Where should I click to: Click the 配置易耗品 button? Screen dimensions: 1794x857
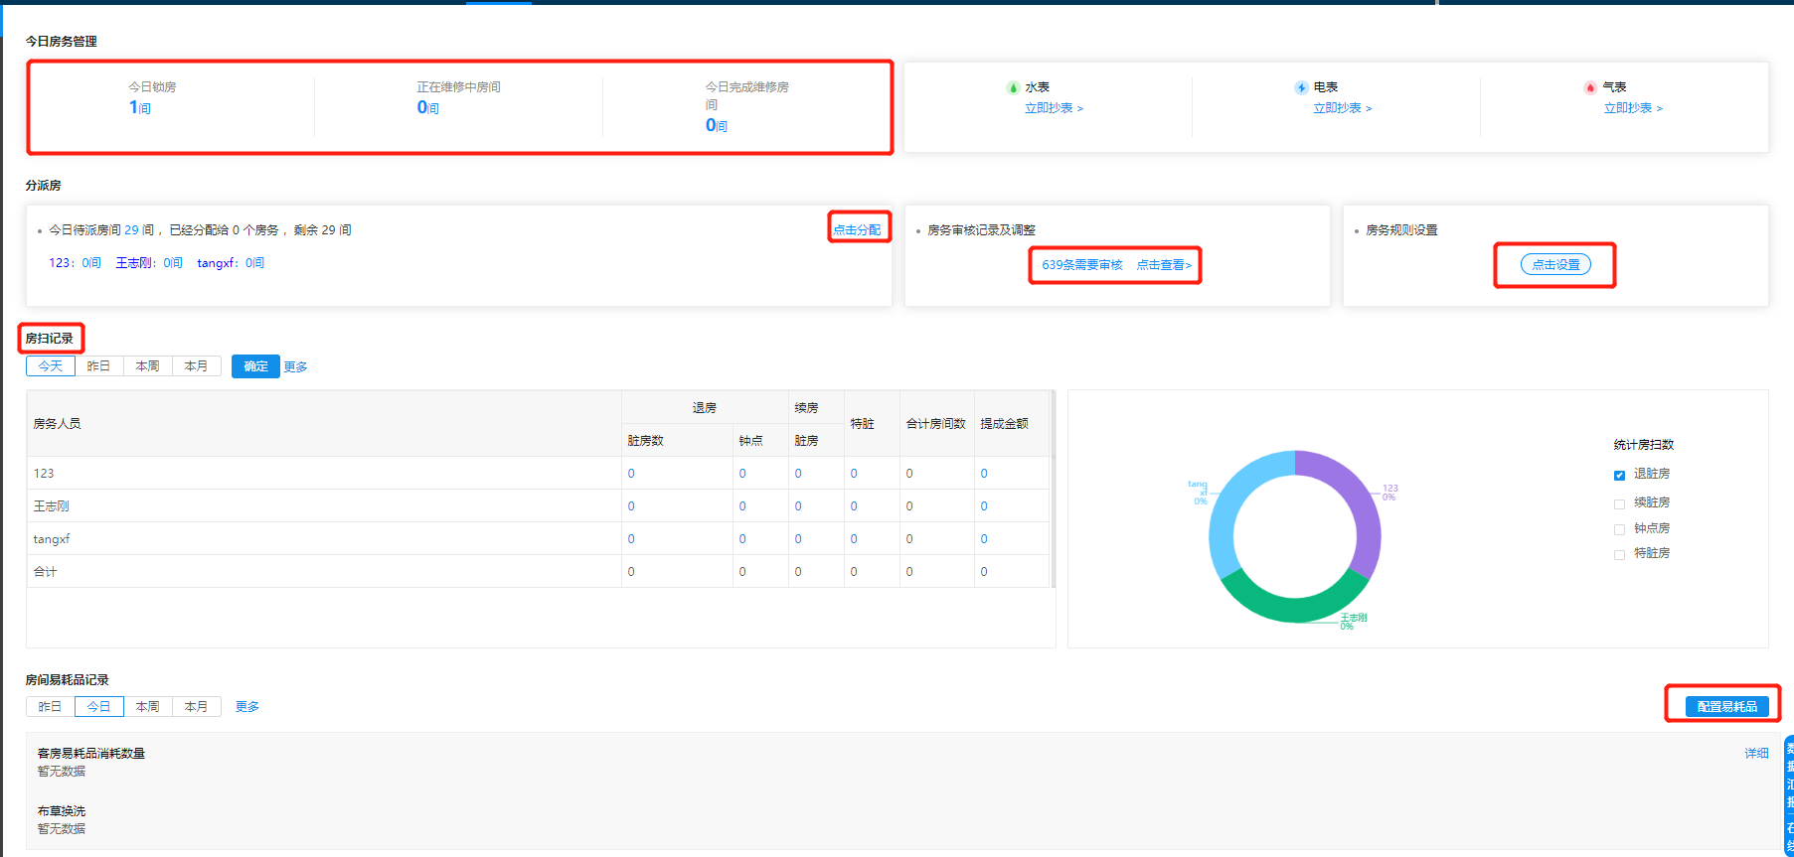(1726, 707)
